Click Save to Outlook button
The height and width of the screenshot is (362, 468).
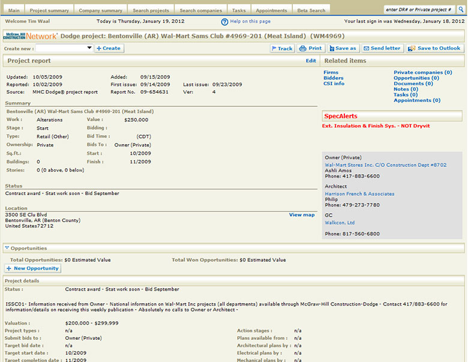pyautogui.click(x=434, y=49)
